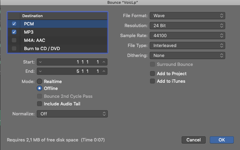This screenshot has height=150, width=240.
Task: Open File Type Interleaved dropdown
Action: 187,45
